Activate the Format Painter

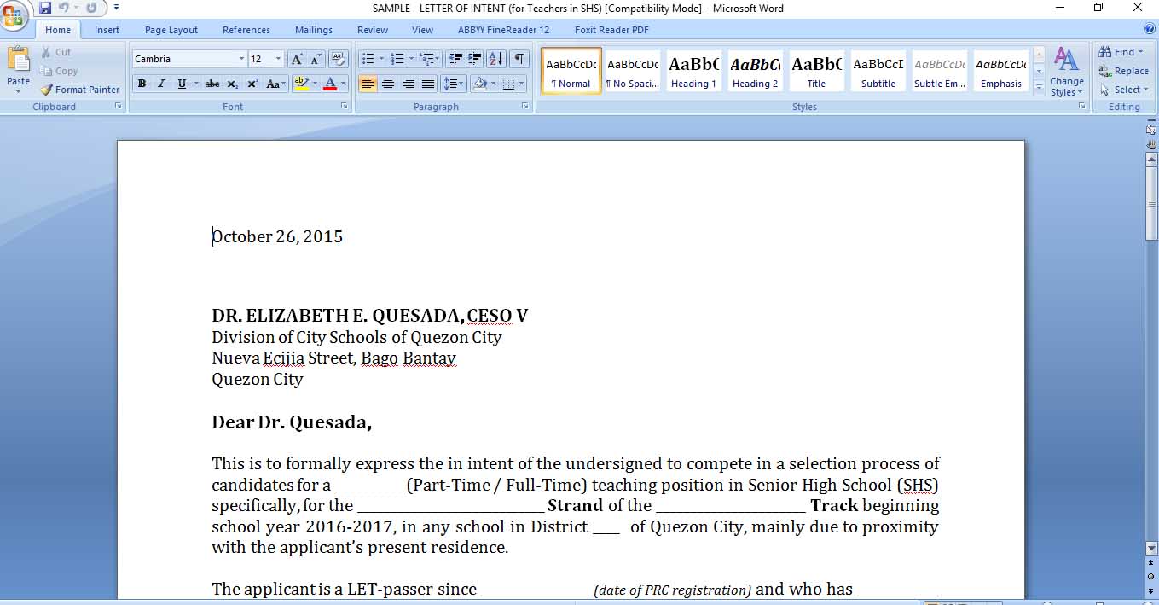[x=80, y=90]
